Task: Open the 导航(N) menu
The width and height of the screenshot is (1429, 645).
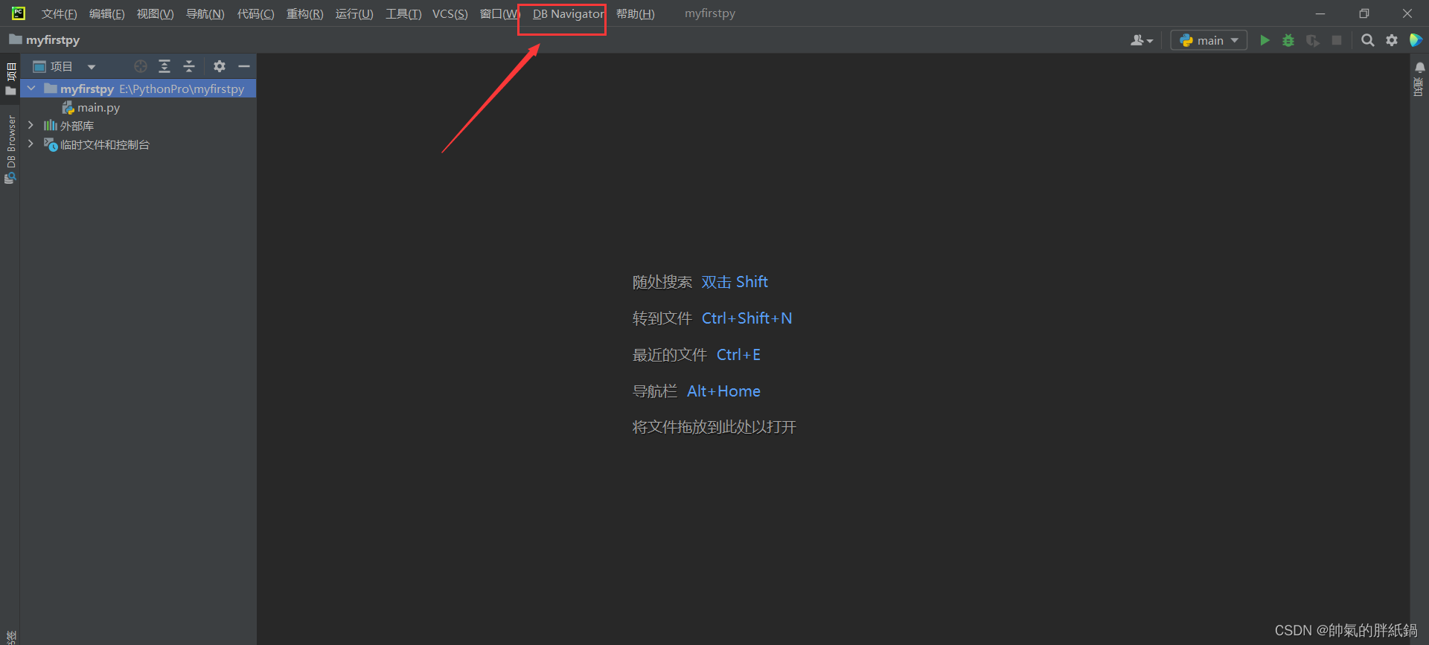Action: [205, 13]
